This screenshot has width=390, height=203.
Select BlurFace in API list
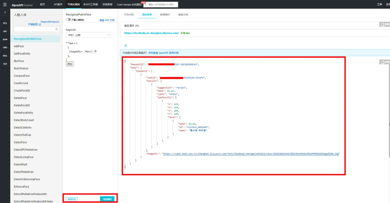(19, 61)
